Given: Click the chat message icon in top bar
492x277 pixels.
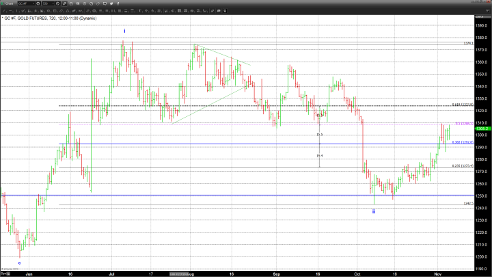Looking at the screenshot, I should coord(105,3).
